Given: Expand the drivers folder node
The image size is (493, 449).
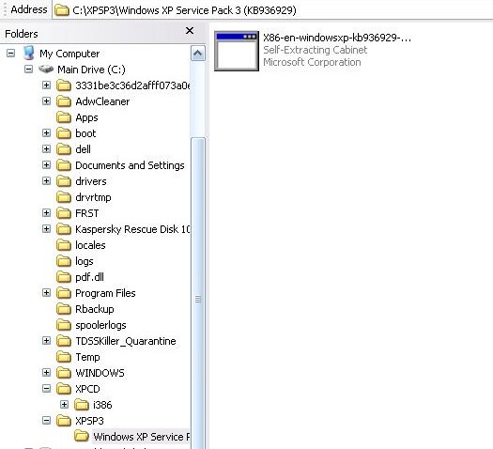Looking at the screenshot, I should [x=46, y=180].
